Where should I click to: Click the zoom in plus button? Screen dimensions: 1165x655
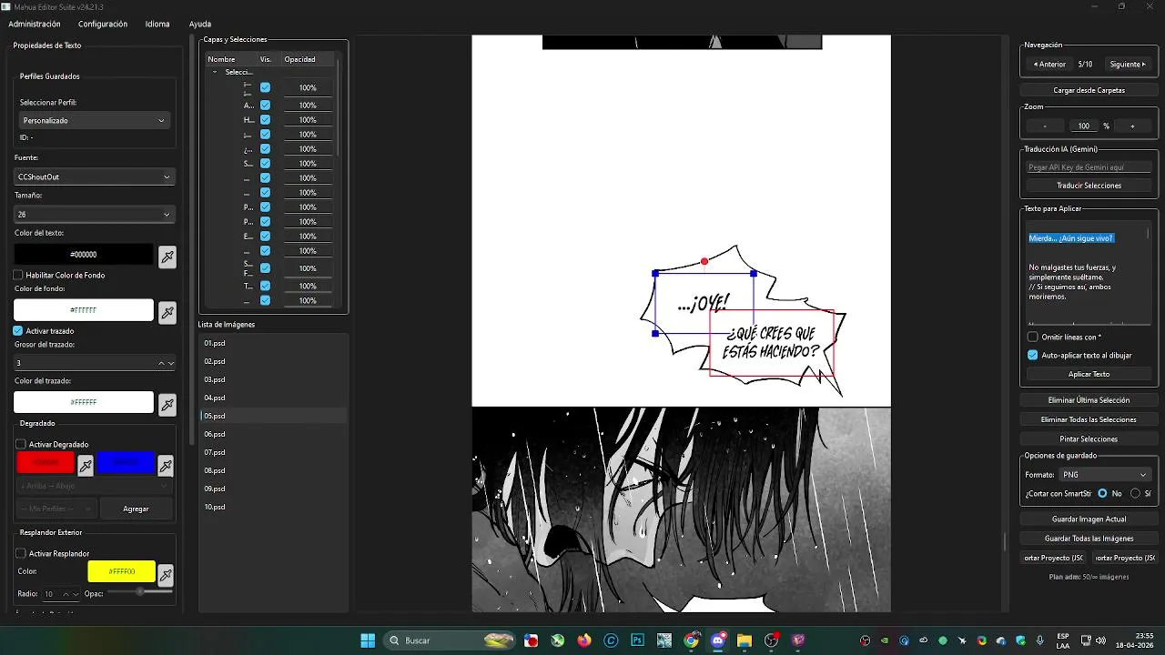pyautogui.click(x=1132, y=126)
